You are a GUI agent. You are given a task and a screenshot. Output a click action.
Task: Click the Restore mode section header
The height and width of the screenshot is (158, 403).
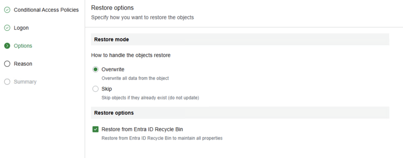click(x=111, y=39)
